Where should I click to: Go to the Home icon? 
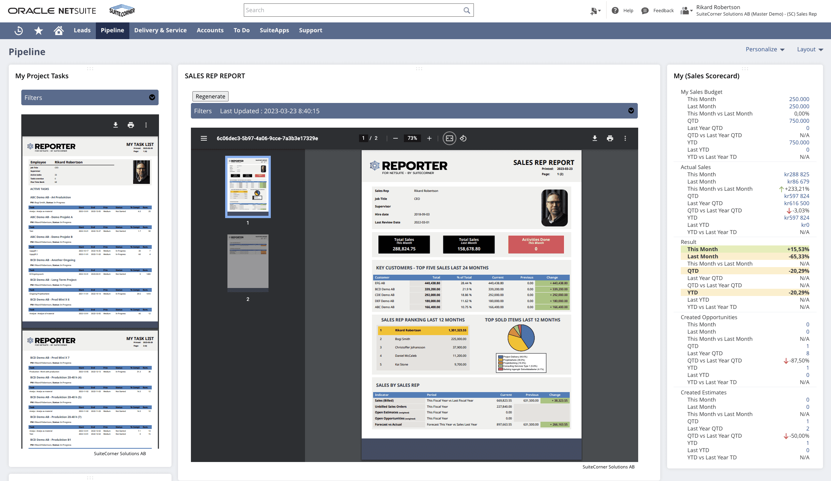tap(59, 30)
